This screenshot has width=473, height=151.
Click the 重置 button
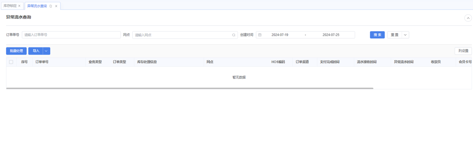tap(394, 35)
